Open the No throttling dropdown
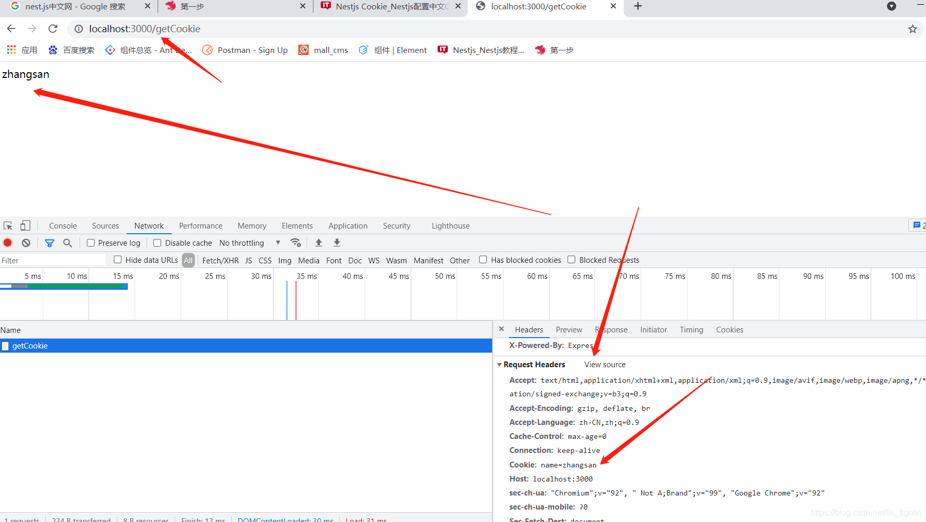This screenshot has height=522, width=926. [x=249, y=243]
